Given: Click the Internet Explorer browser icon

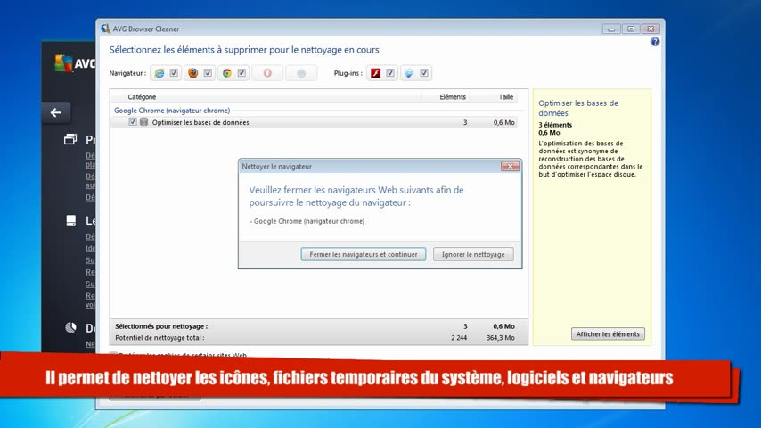Looking at the screenshot, I should (160, 73).
